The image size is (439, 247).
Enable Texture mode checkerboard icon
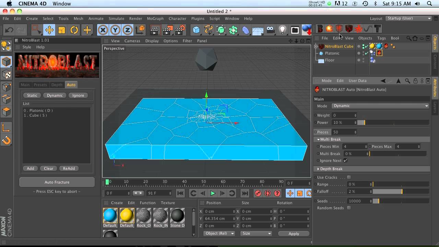(7, 74)
